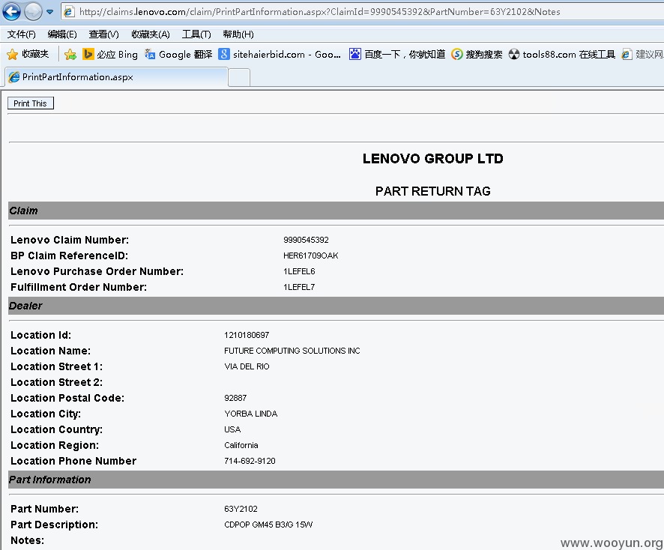Click the LENOVO GROUP LTD heading
The width and height of the screenshot is (664, 550).
(432, 159)
